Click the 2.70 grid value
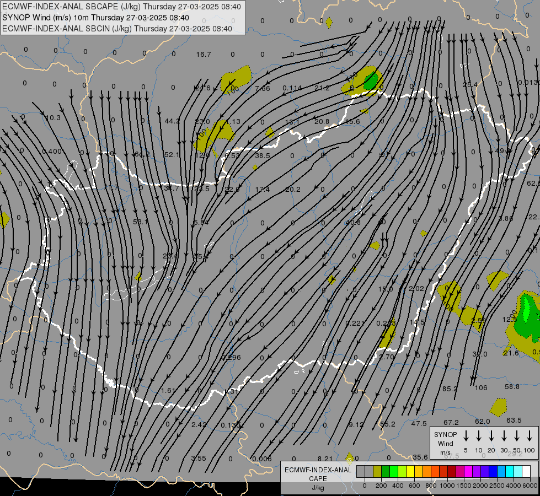 (x=387, y=357)
